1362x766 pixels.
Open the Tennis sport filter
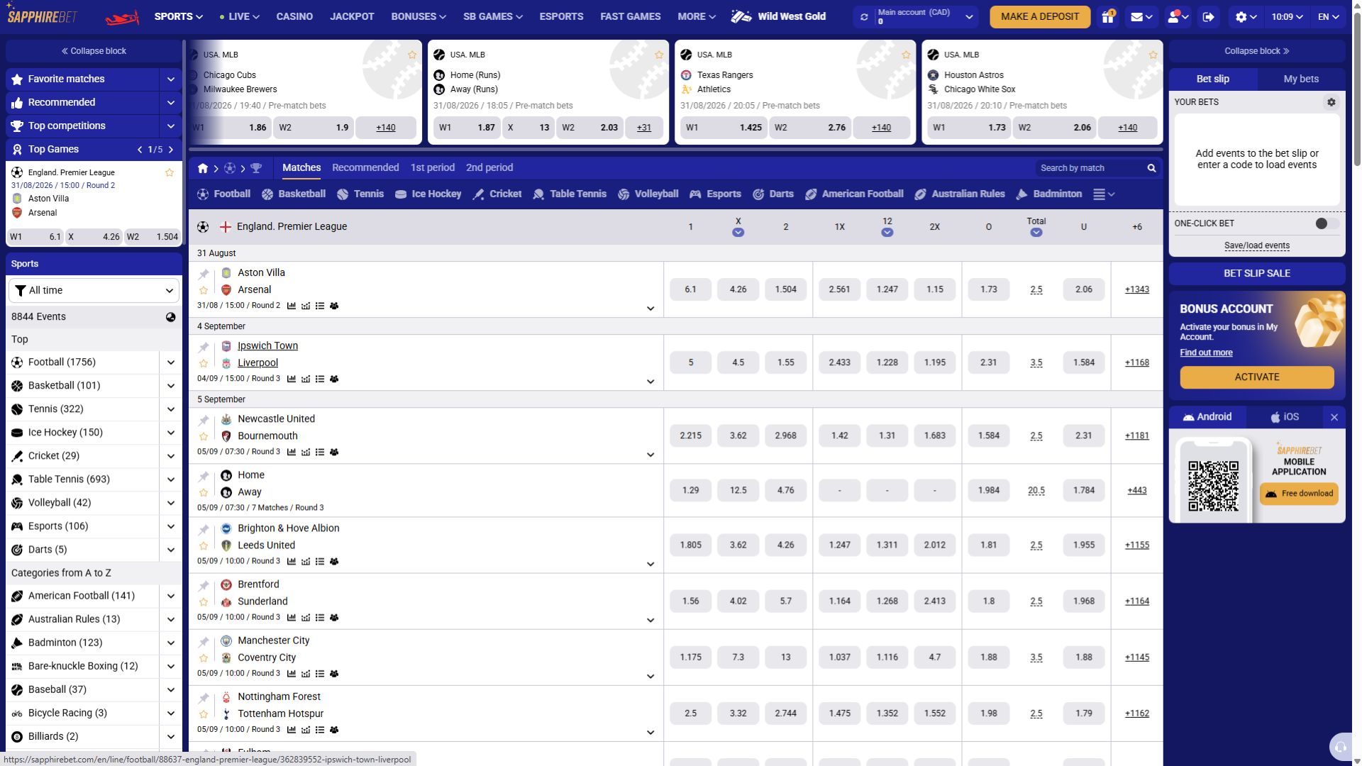pos(360,194)
